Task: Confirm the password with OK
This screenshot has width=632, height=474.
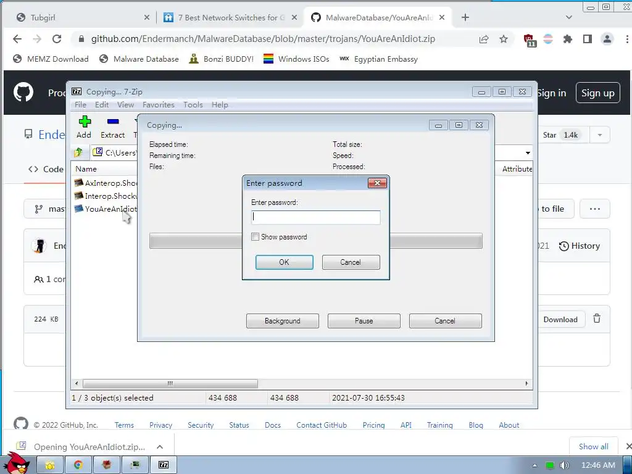Action: tap(284, 262)
